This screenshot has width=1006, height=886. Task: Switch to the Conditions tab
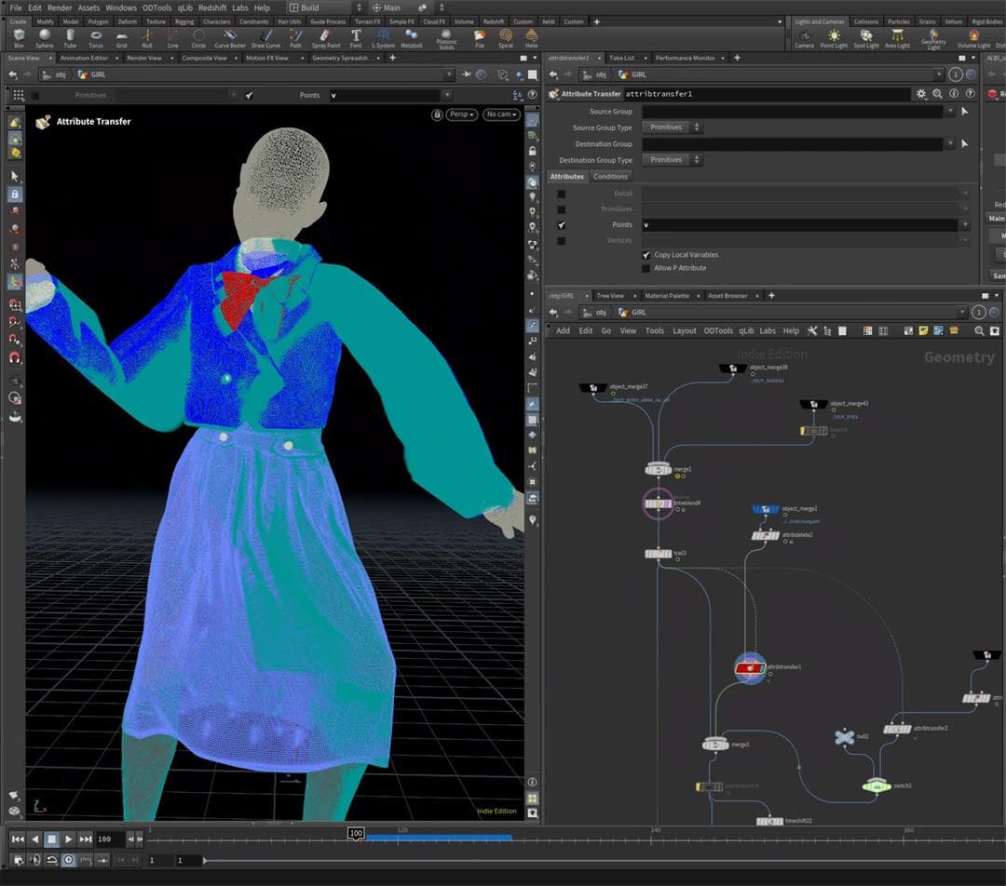610,177
